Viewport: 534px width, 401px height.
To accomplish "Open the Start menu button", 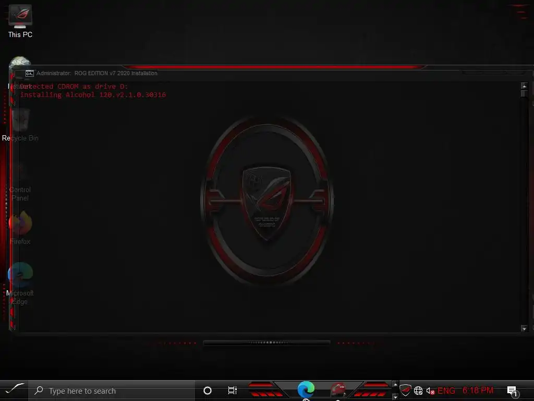I will pyautogui.click(x=14, y=390).
